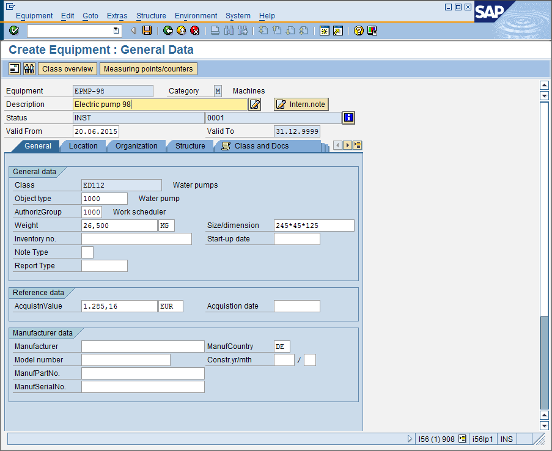
Task: Switch to the Location tab
Action: point(83,146)
